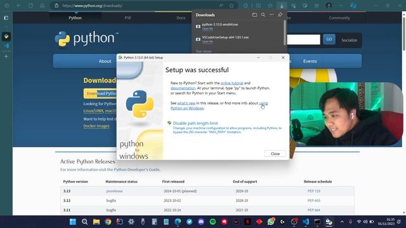Open Microsoft Edge from the taskbar
The image size is (406, 228).
click(178, 222)
